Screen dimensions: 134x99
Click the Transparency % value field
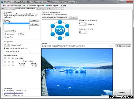(x=6, y=45)
